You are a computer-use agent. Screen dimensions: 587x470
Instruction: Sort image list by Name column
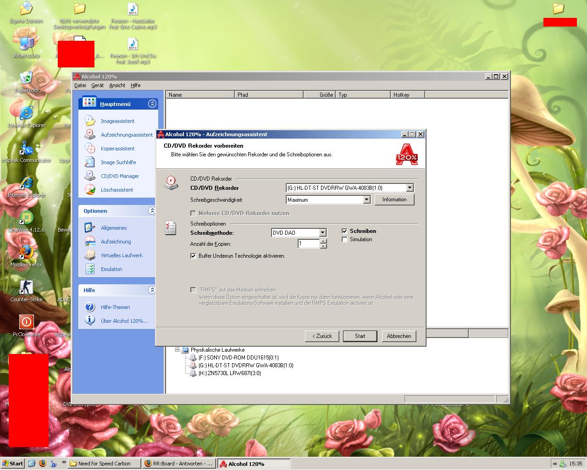pyautogui.click(x=200, y=95)
